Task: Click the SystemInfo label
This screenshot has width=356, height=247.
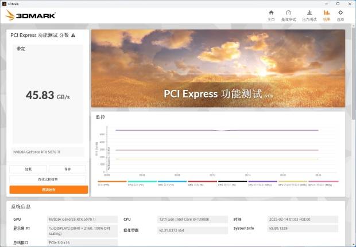Action: click(x=243, y=228)
